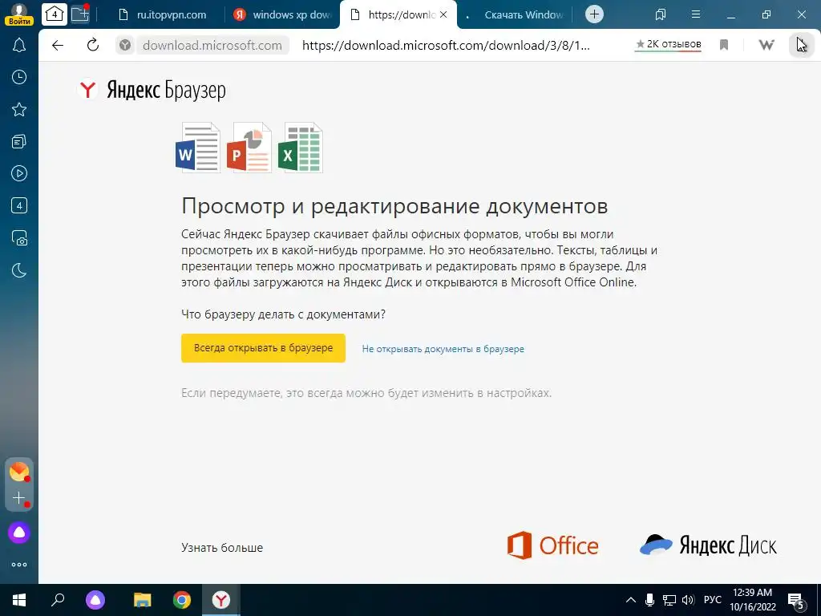821x616 pixels.
Task: Open Узнать больше link
Action: (222, 547)
